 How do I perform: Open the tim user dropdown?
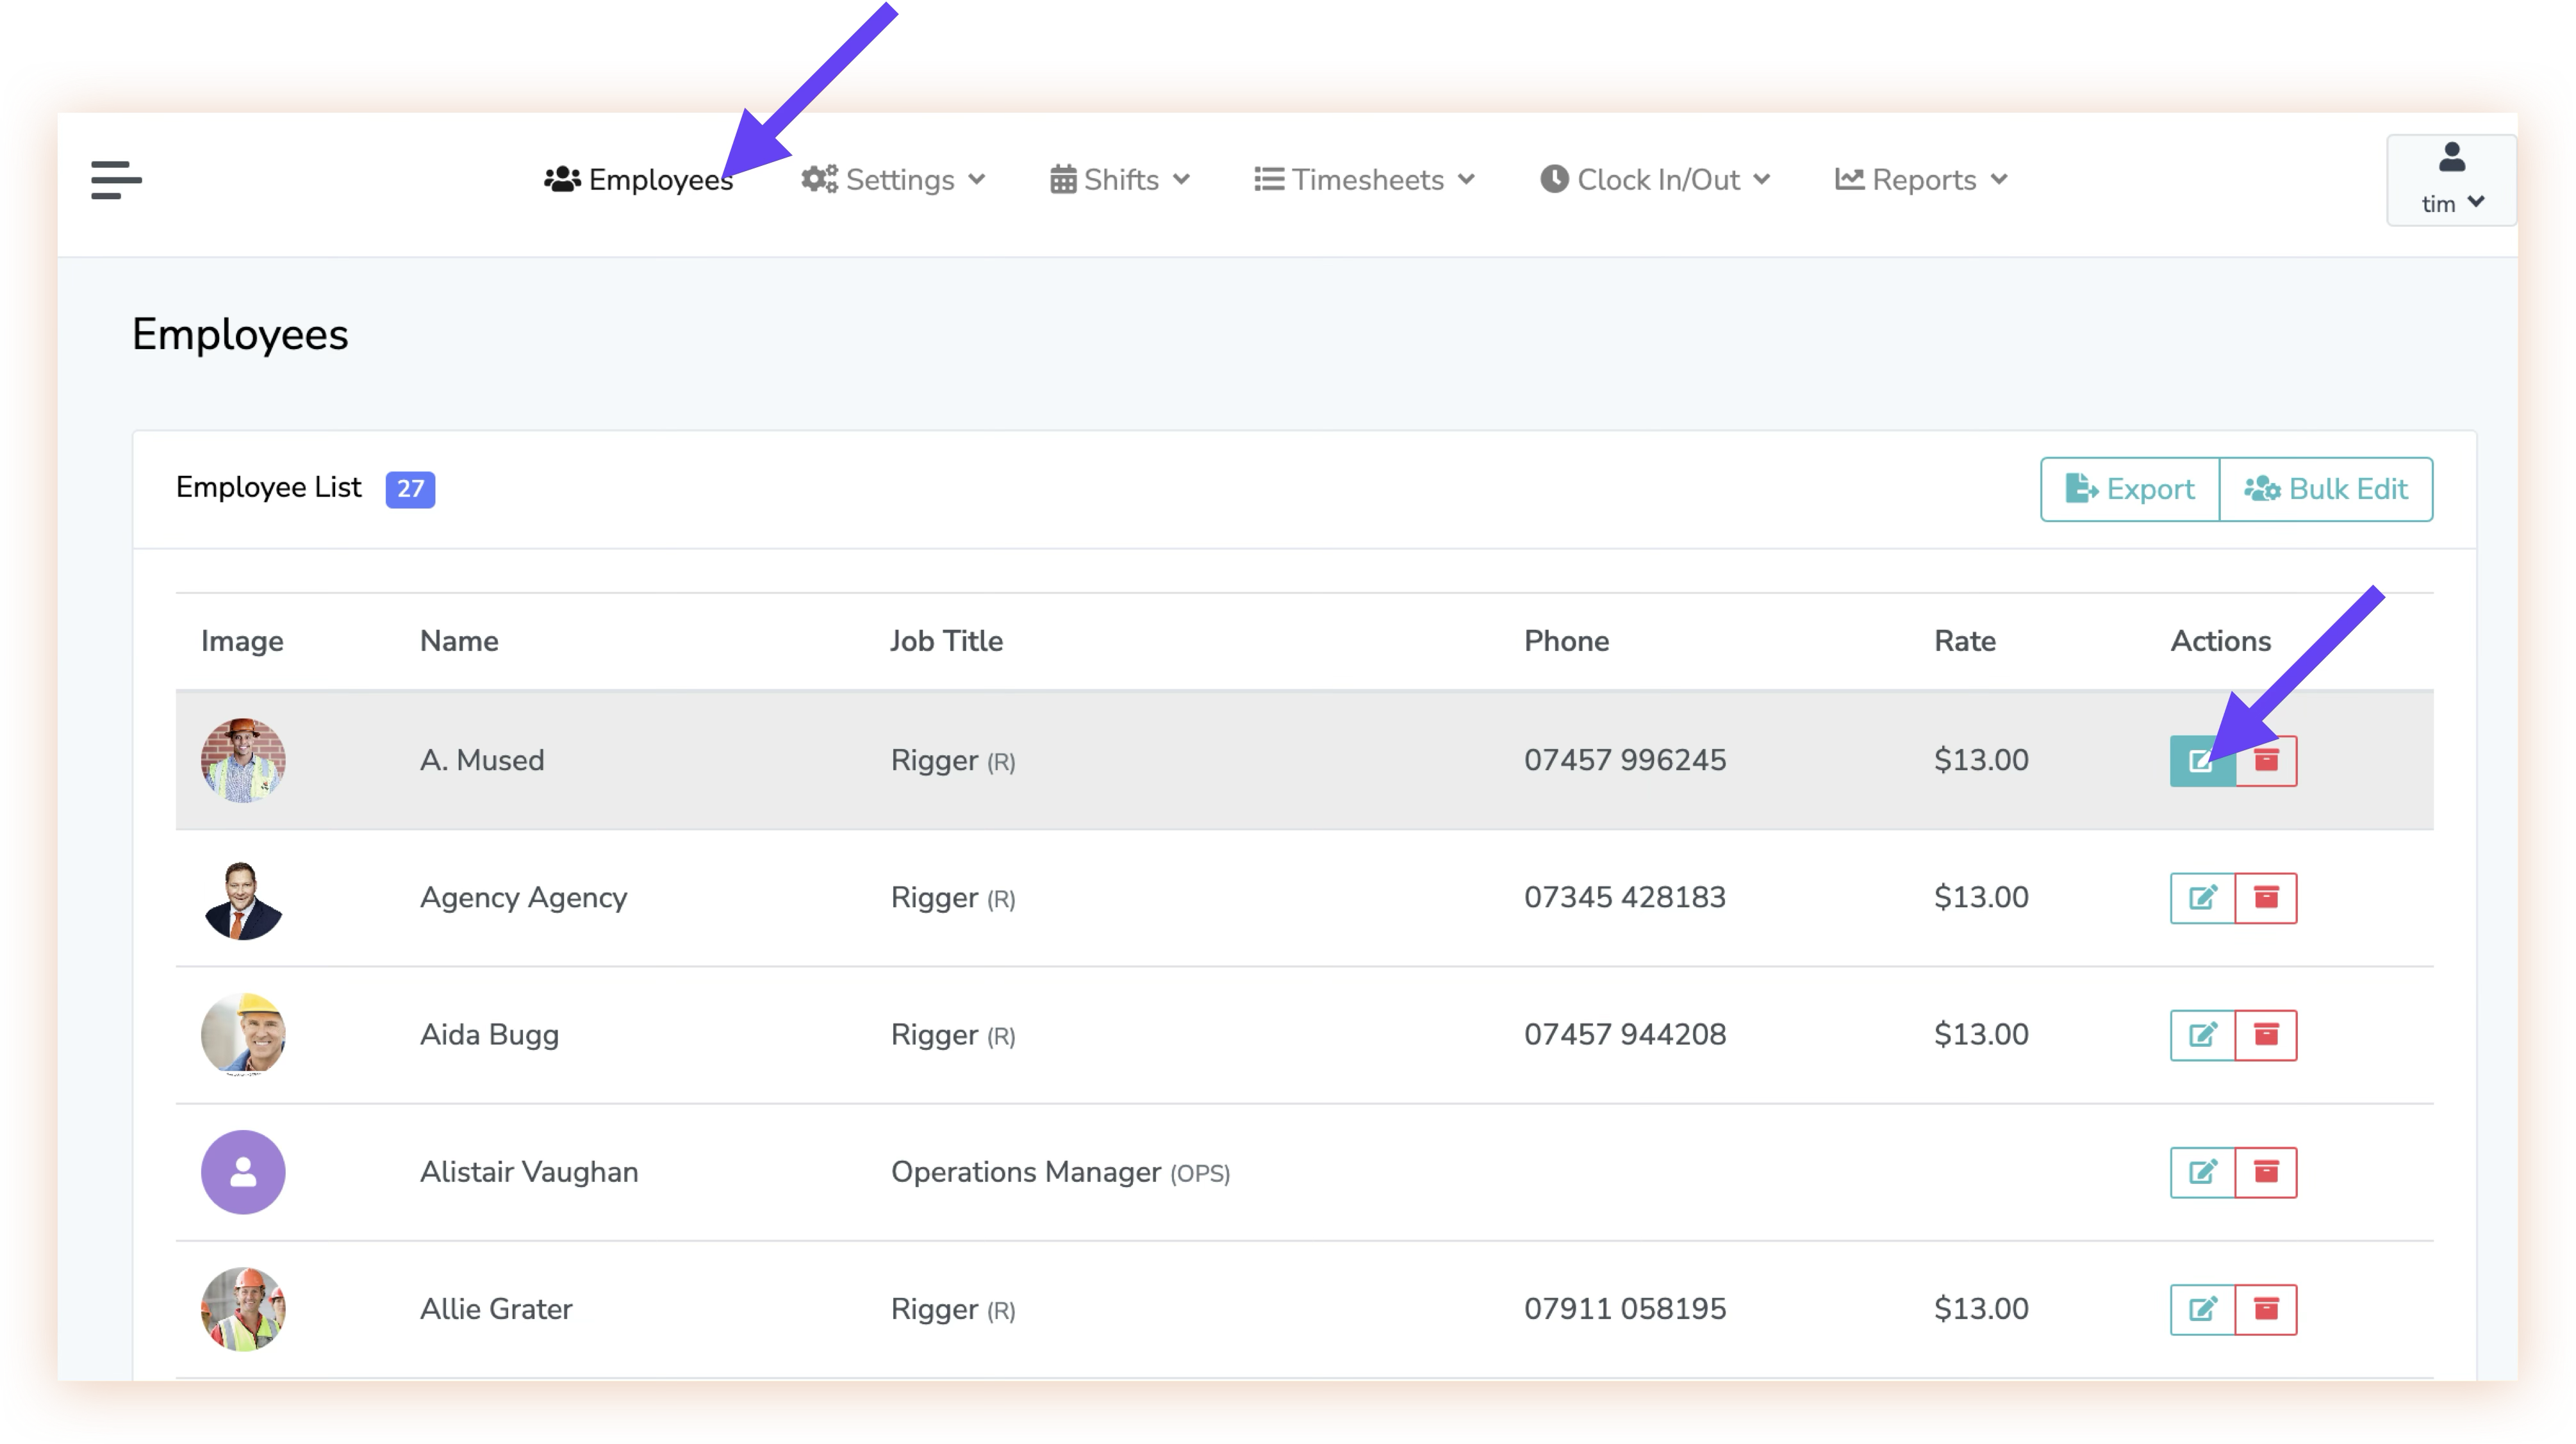(2451, 180)
